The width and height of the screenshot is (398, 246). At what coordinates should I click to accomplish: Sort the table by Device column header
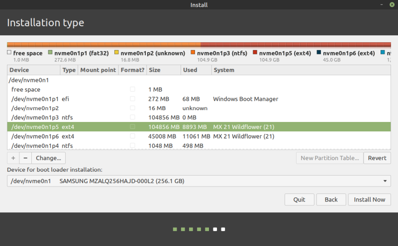click(x=34, y=70)
